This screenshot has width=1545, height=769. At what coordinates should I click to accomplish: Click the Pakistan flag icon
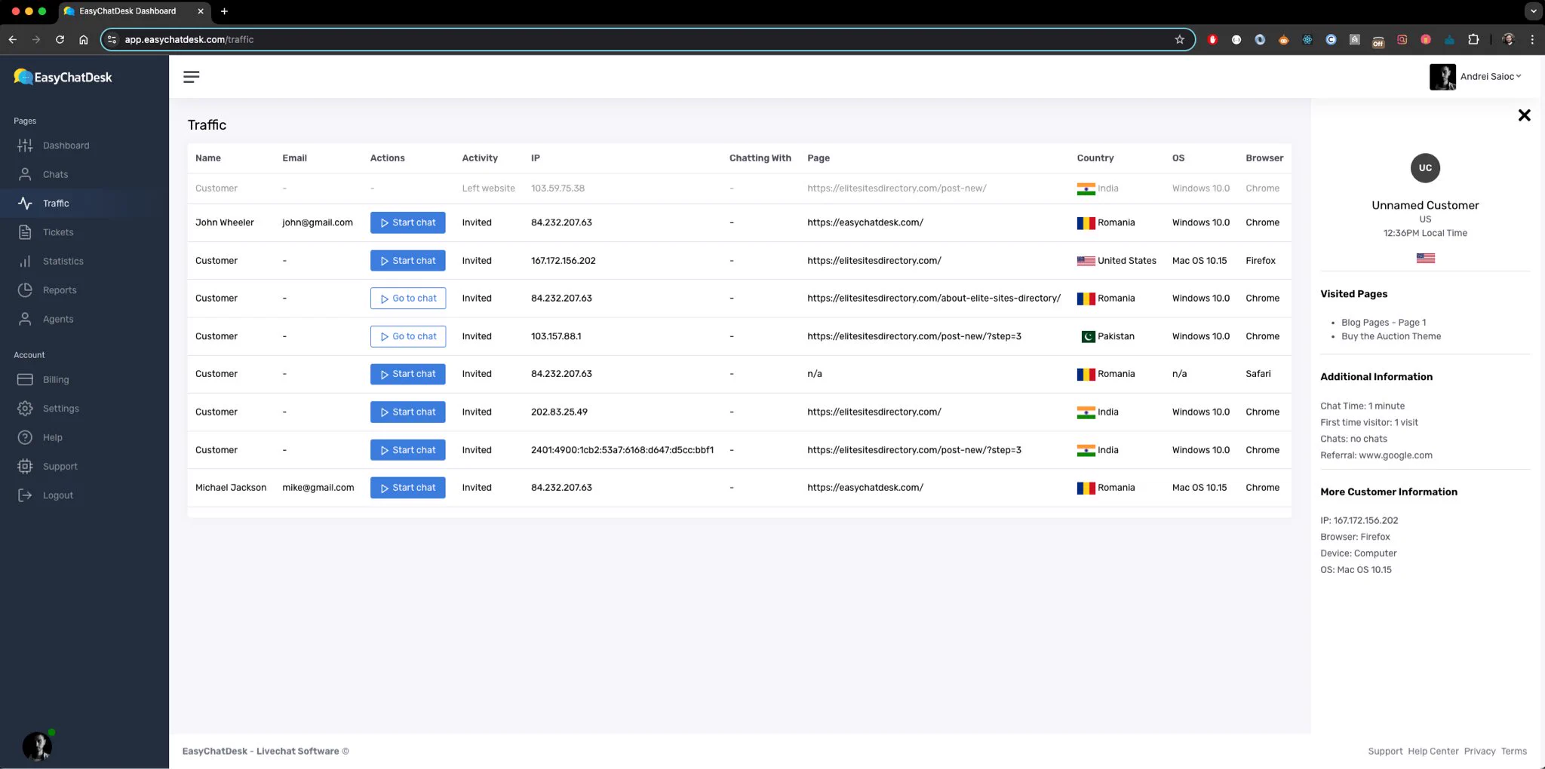1088,336
